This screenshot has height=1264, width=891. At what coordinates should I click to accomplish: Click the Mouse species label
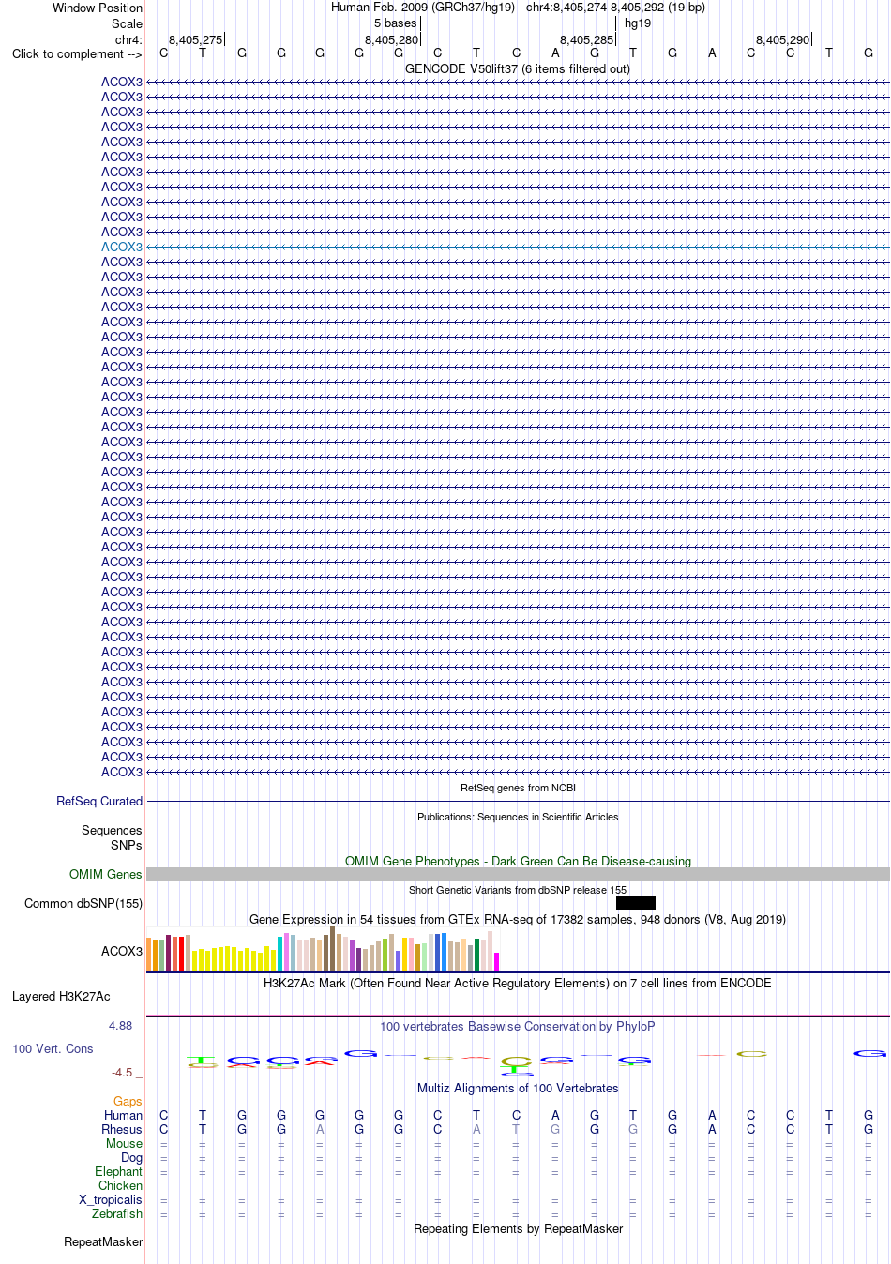tap(124, 1143)
